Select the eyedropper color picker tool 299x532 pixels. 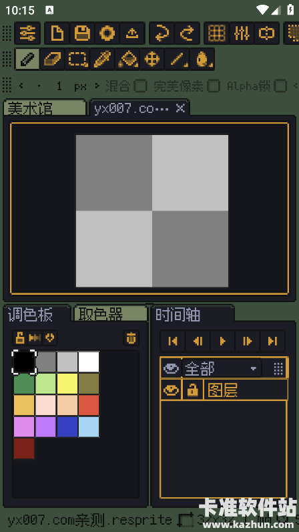(x=102, y=59)
